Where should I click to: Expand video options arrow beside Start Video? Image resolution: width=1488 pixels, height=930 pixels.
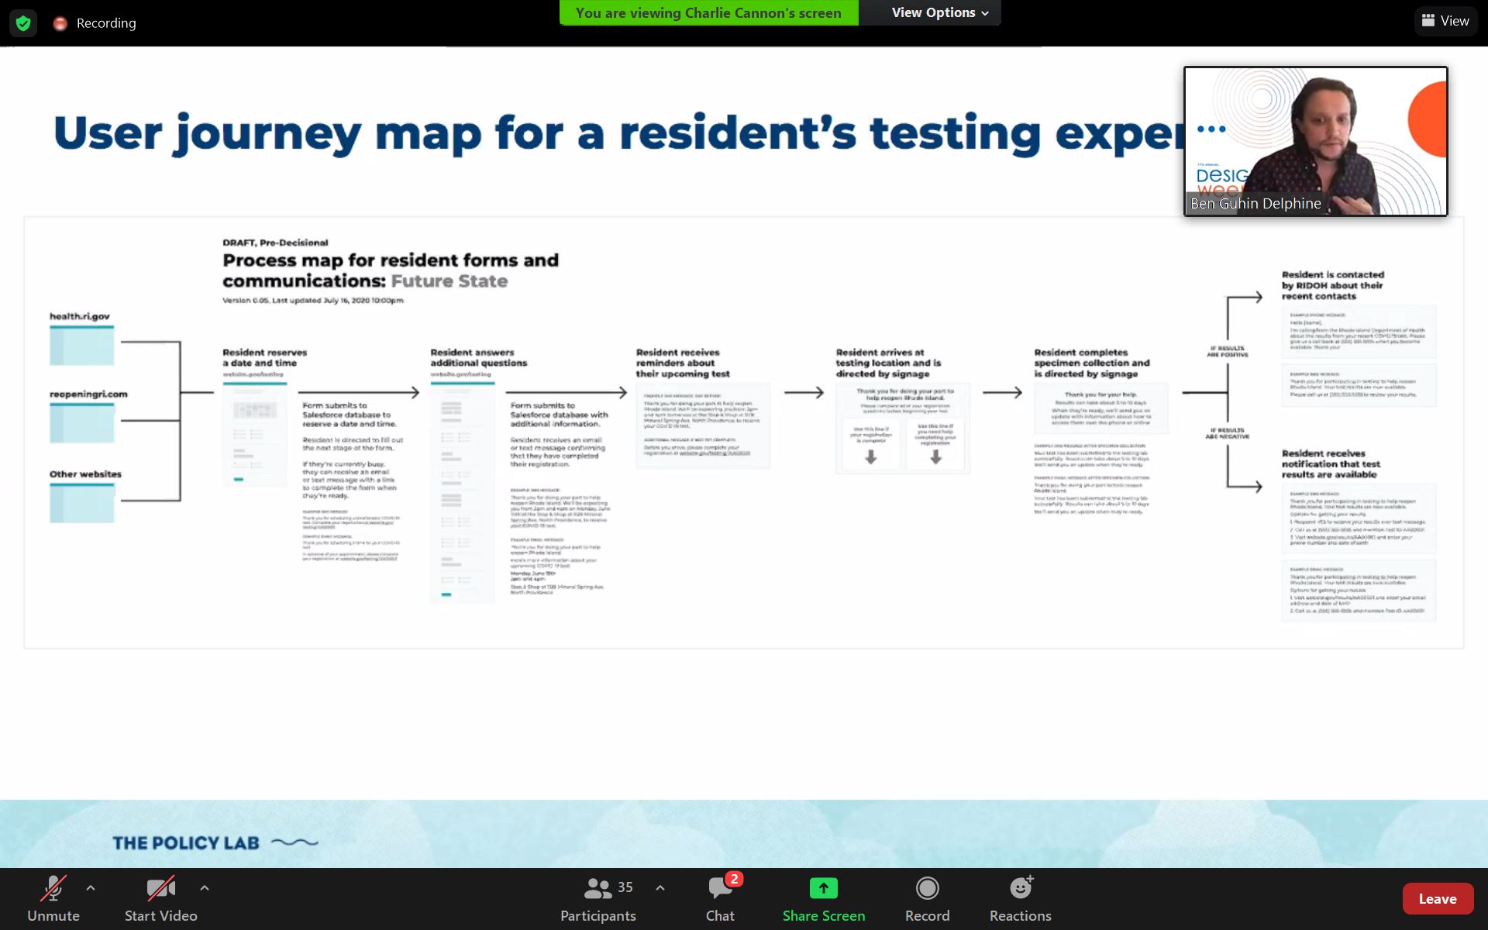pos(205,887)
